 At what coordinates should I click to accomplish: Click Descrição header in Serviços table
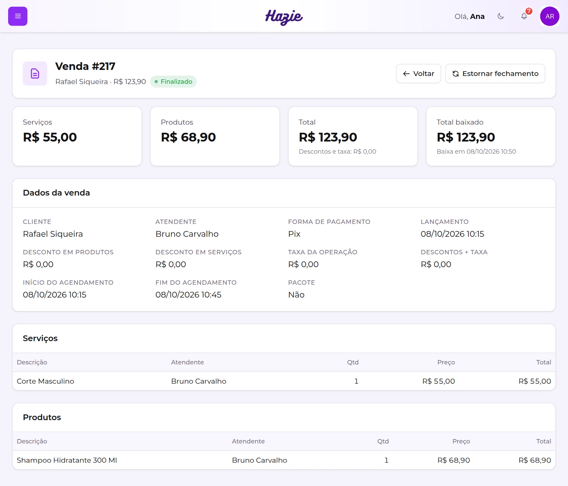click(32, 362)
